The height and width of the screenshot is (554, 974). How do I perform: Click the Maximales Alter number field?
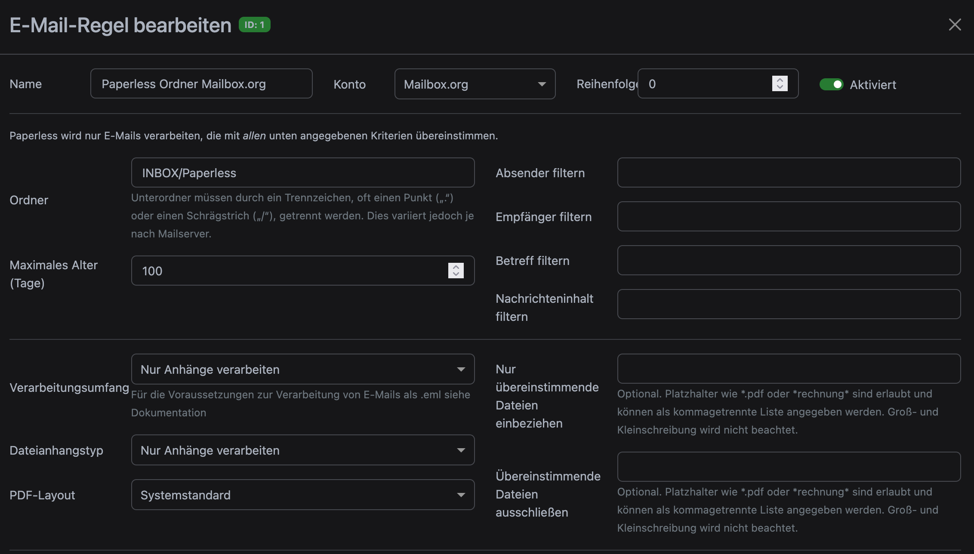[x=288, y=271]
